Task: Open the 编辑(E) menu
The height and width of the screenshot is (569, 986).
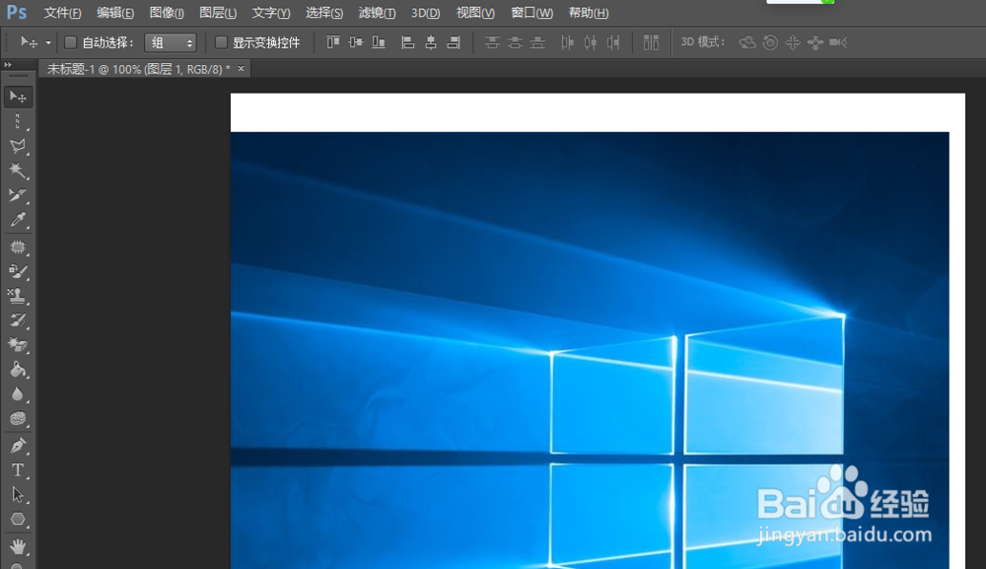Action: coord(115,13)
